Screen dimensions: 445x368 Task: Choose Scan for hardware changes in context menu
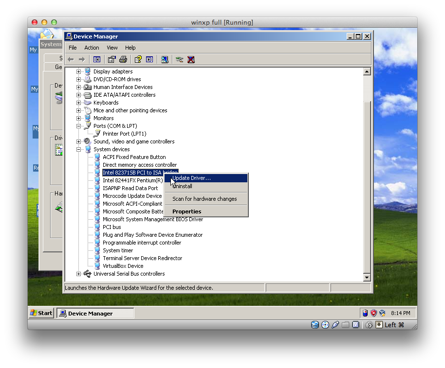point(206,199)
